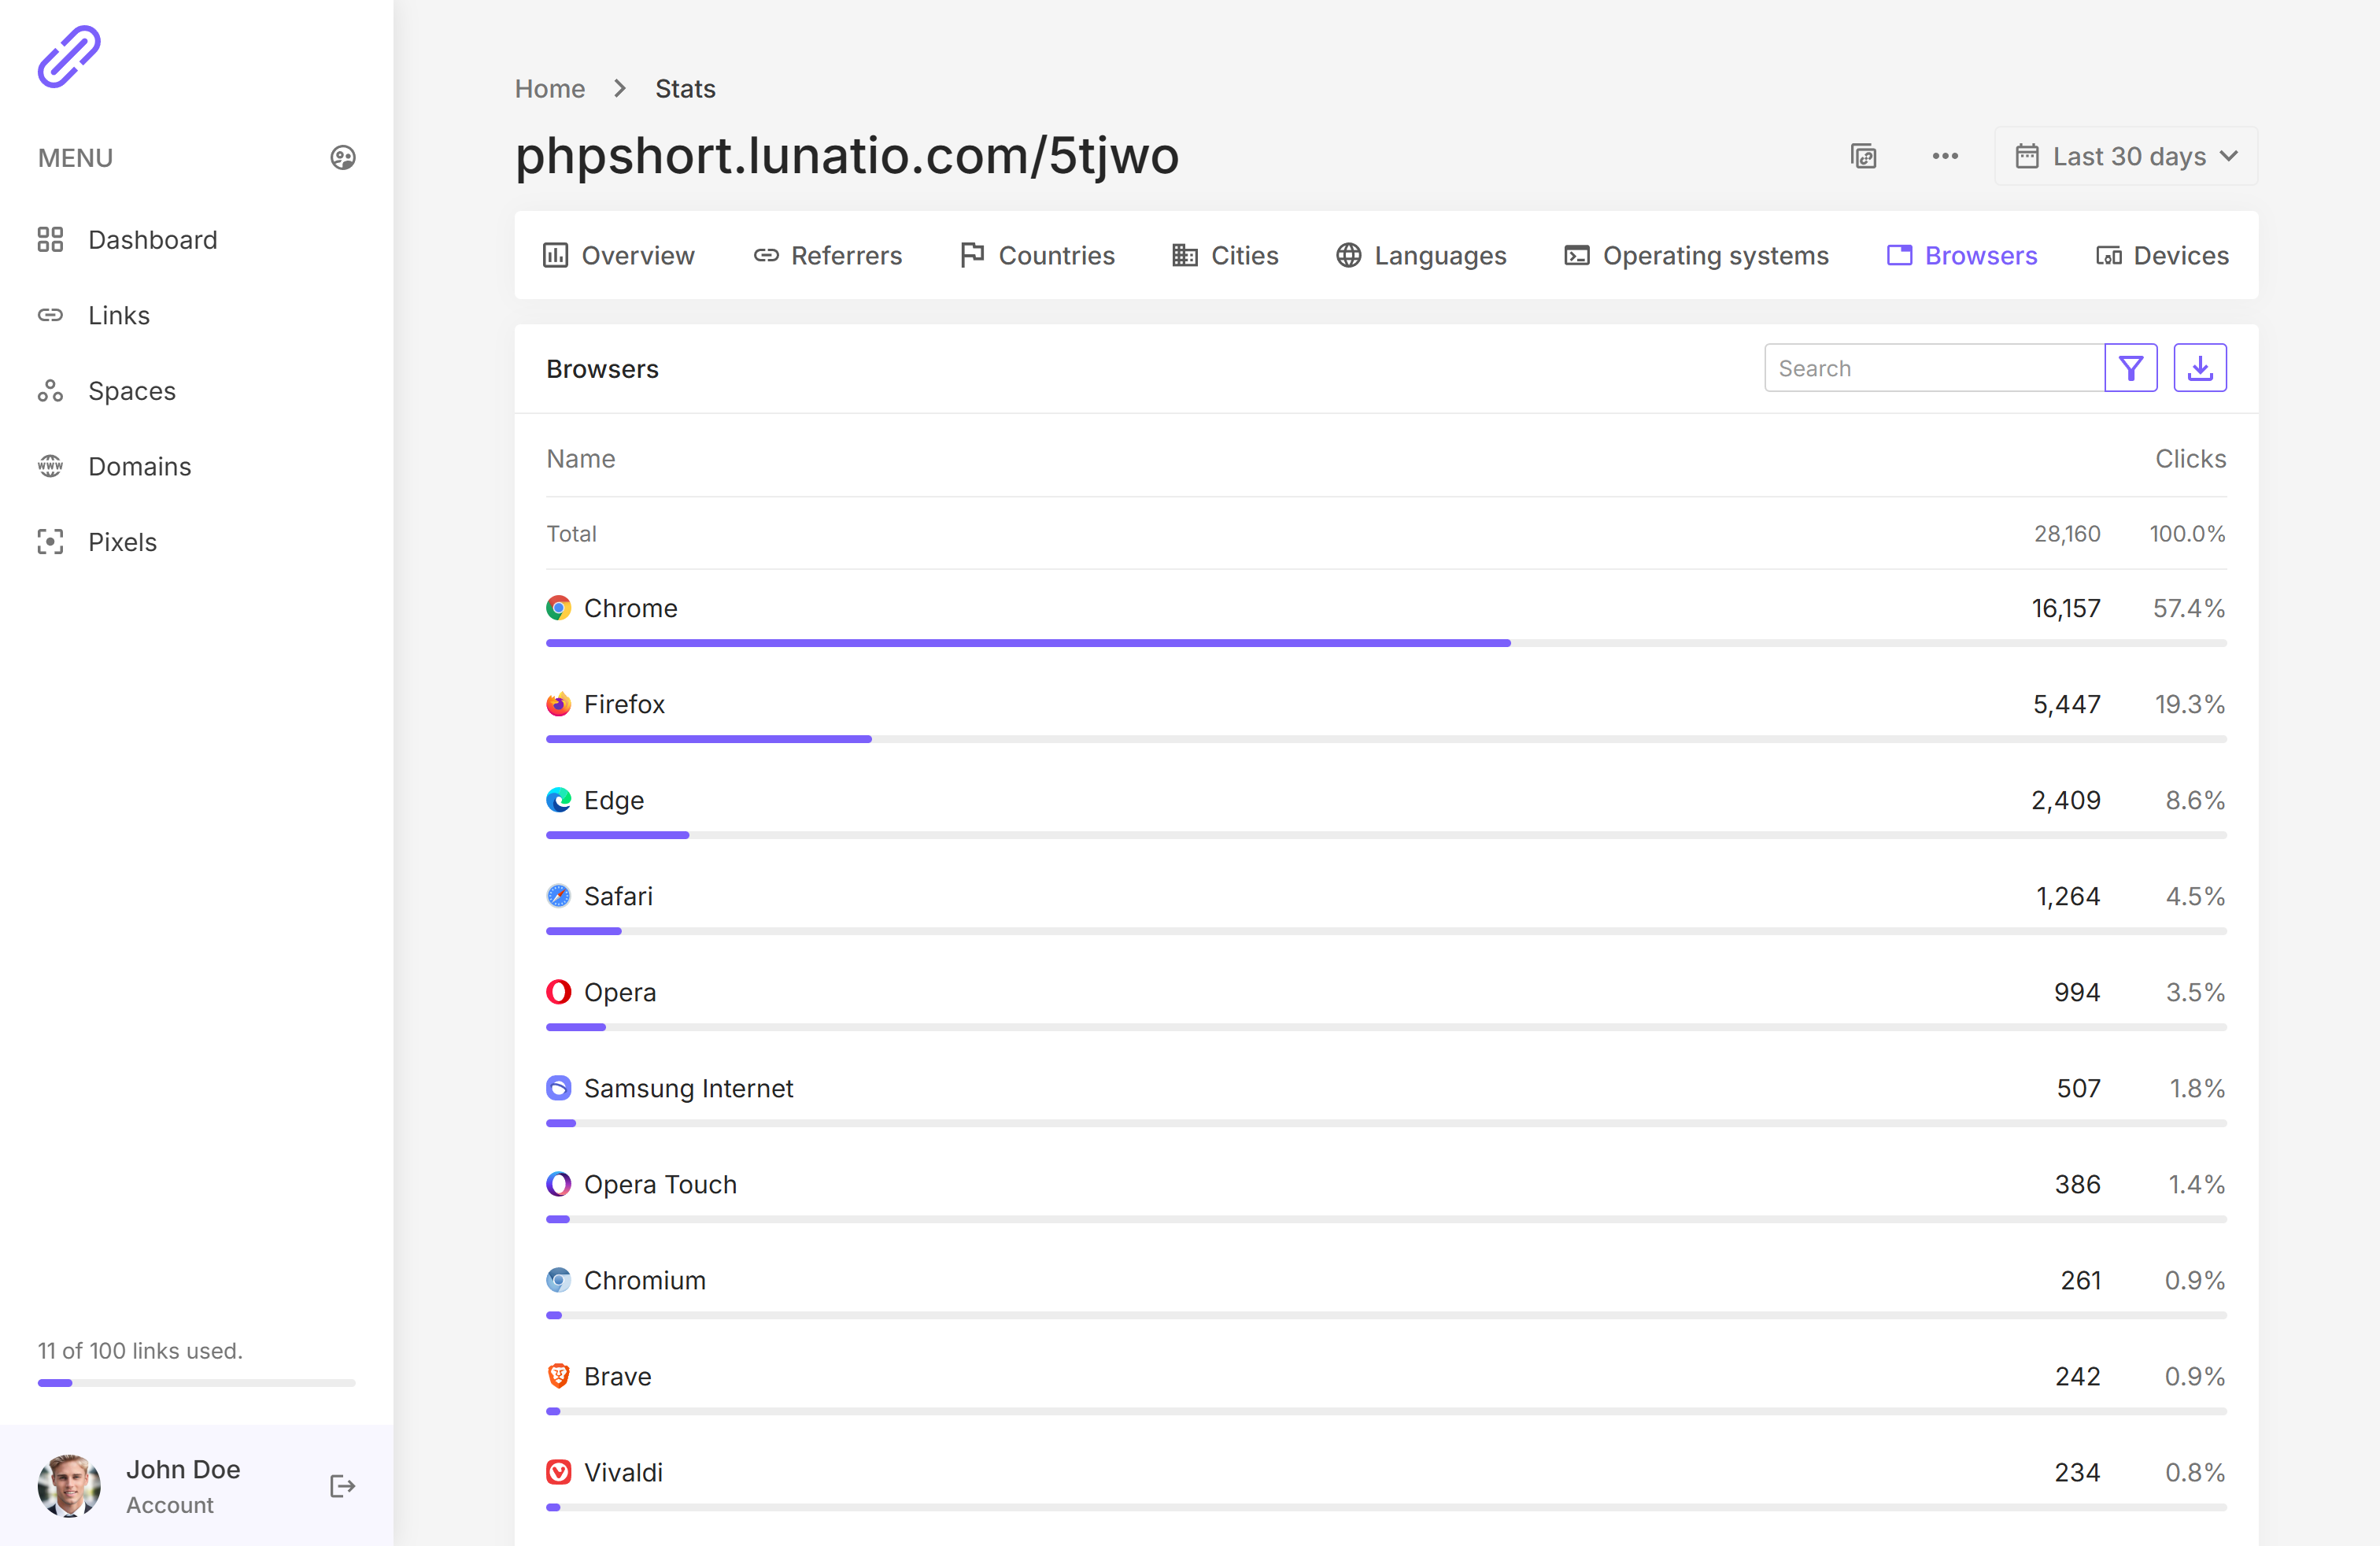Screen dimensions: 2380x1546
Task: Click the Domains globe icon
Action: 50,466
